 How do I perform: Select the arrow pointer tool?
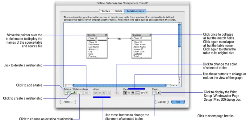[125, 93]
